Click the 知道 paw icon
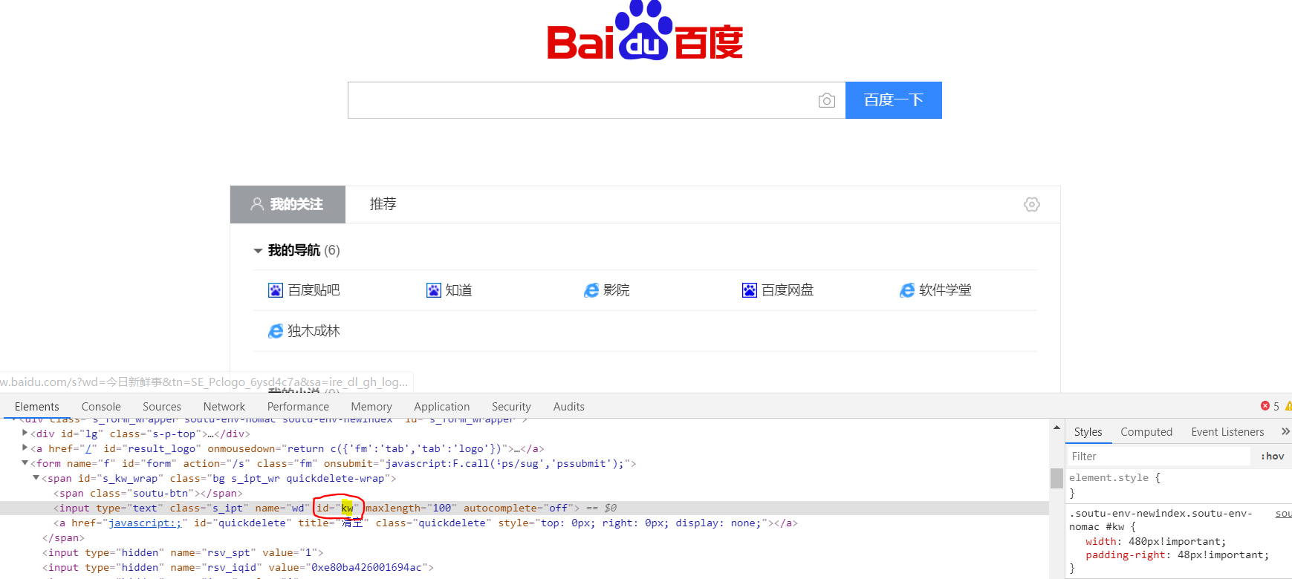 coord(434,290)
